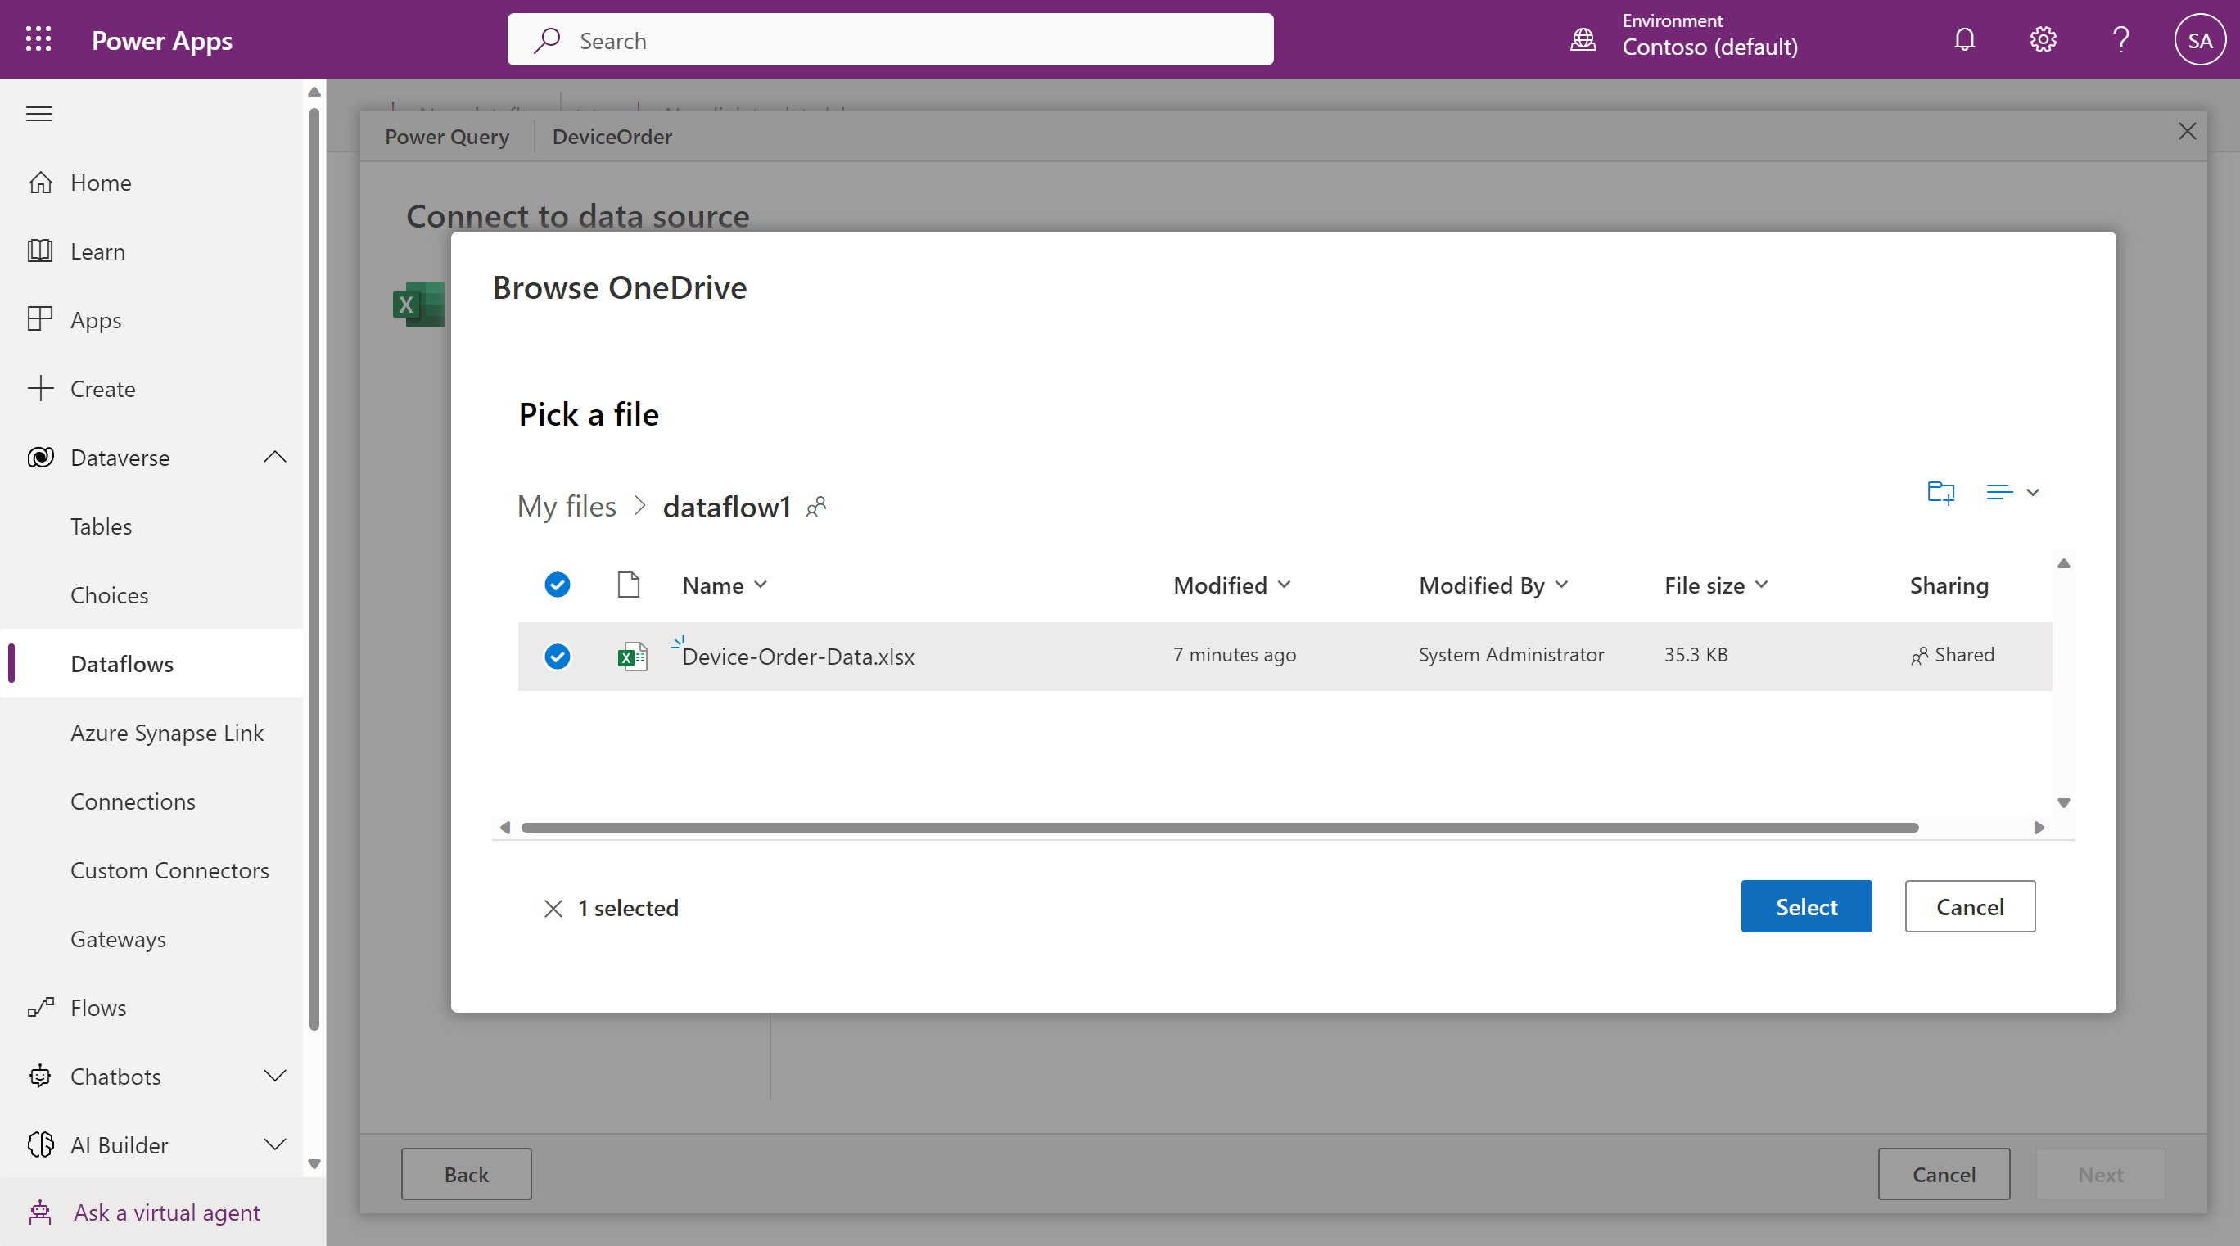Image resolution: width=2240 pixels, height=1246 pixels.
Task: Click the Select button
Action: point(1806,906)
